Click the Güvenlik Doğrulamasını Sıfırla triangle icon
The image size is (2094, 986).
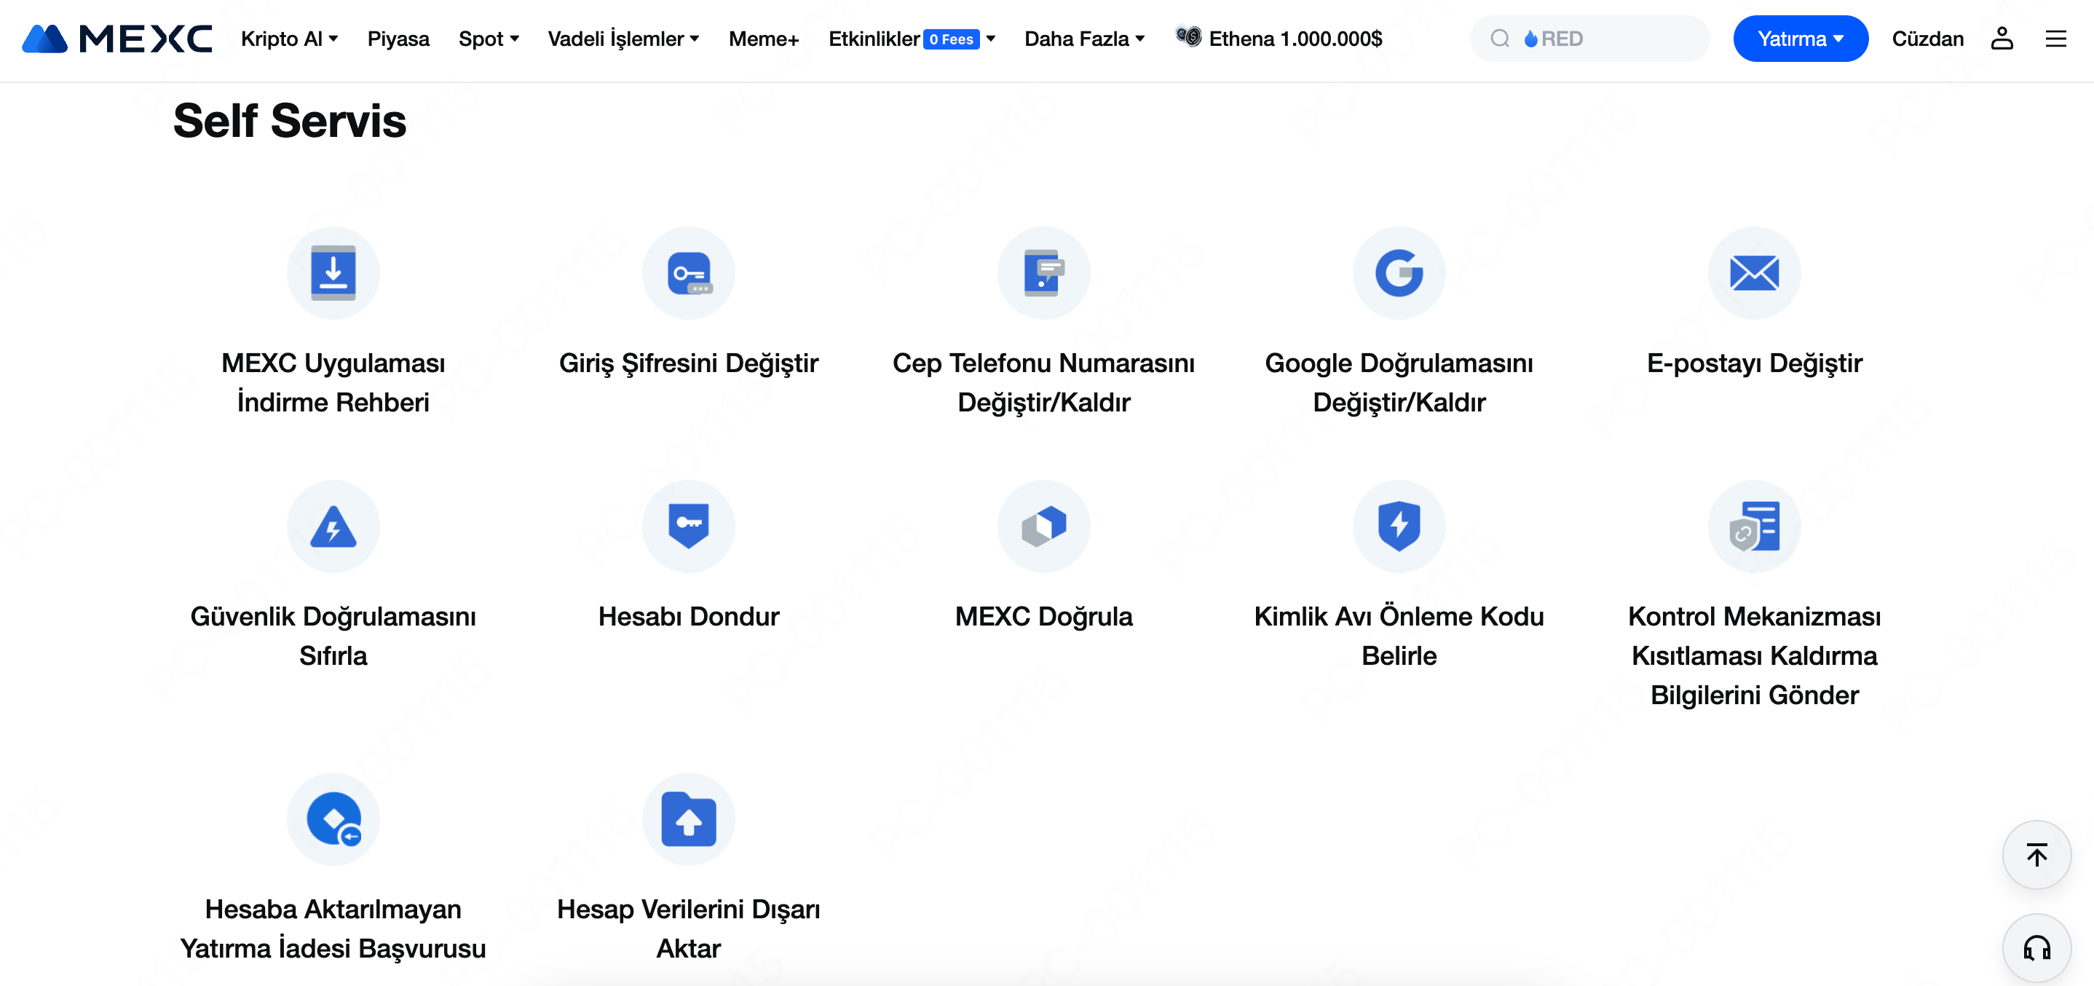(x=333, y=526)
